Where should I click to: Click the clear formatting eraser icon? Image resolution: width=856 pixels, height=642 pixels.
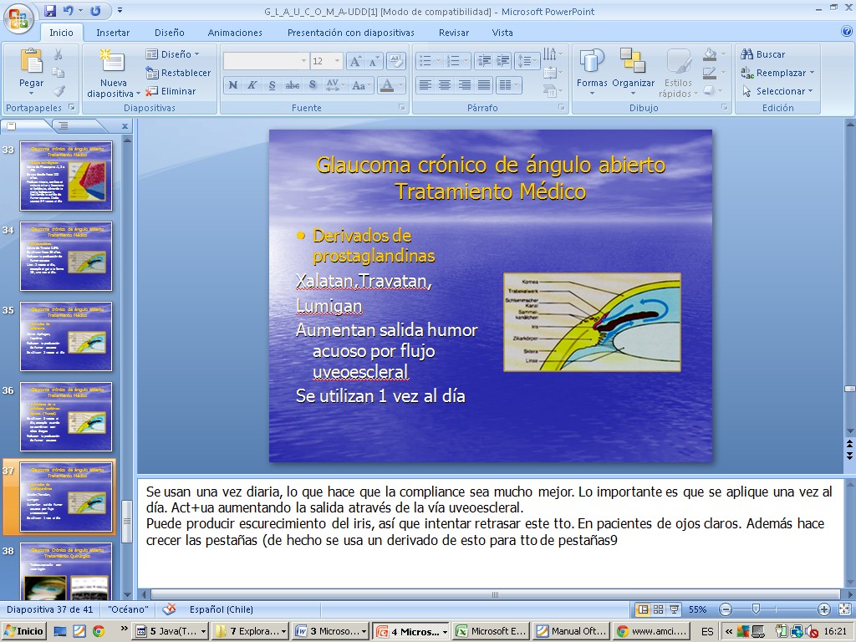coord(396,61)
